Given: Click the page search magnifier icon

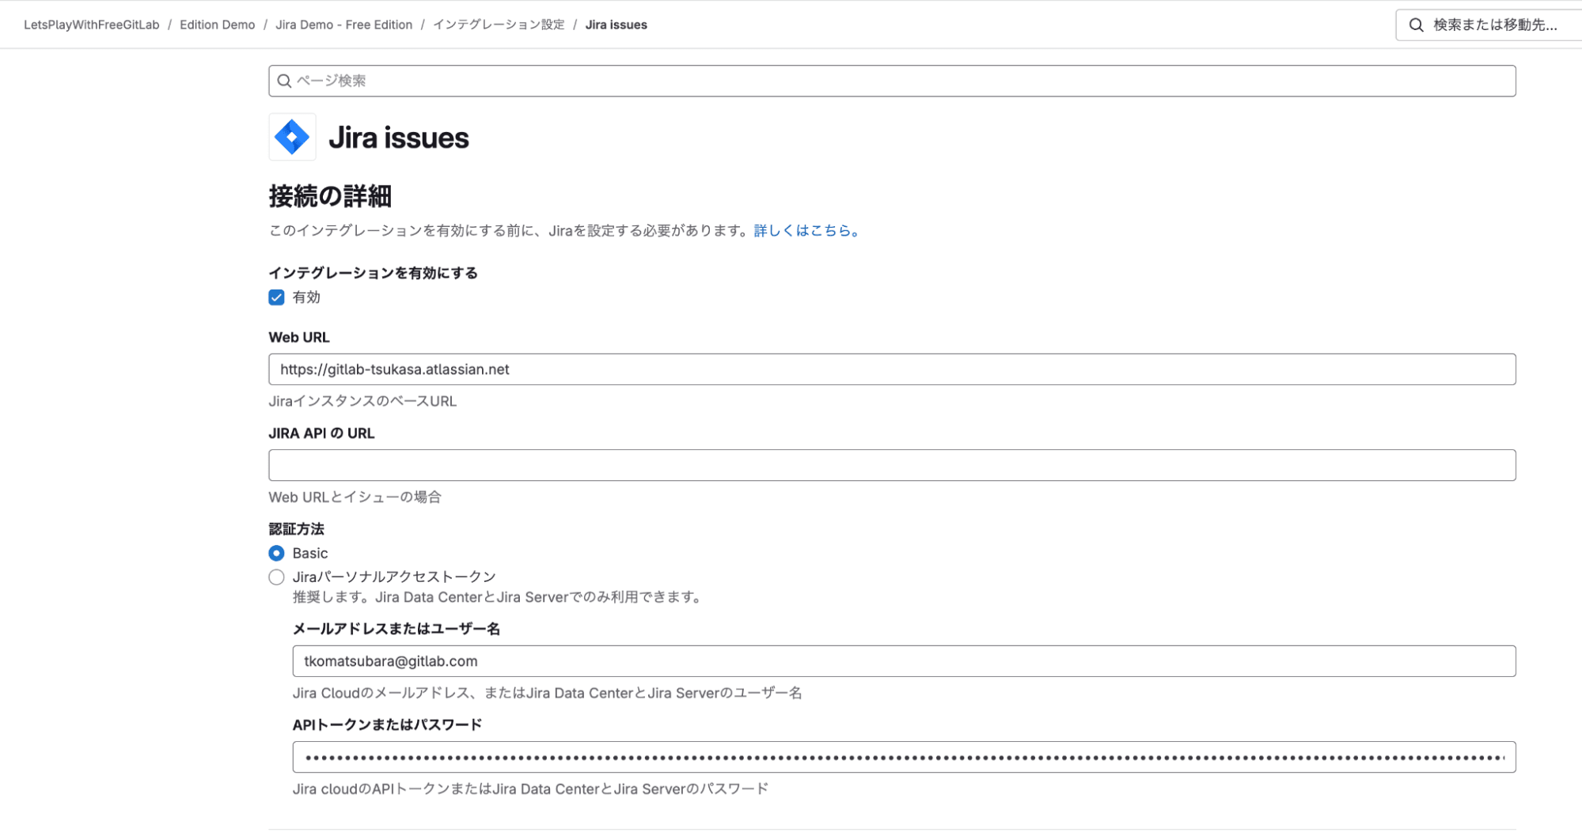Looking at the screenshot, I should pyautogui.click(x=284, y=81).
